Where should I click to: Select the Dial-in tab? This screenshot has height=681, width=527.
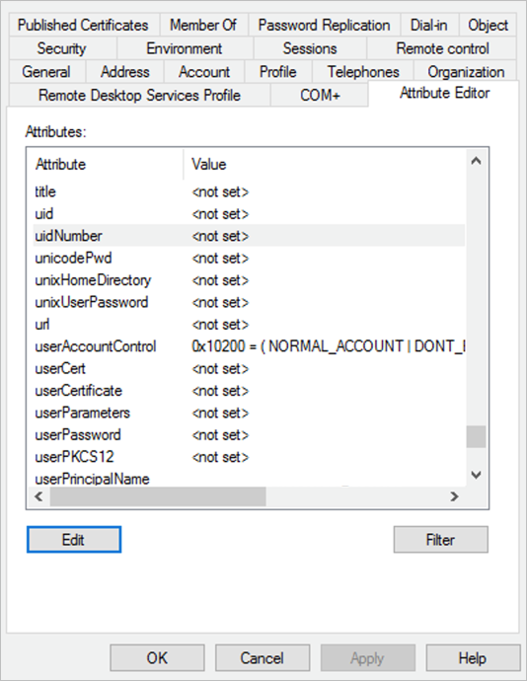point(429,25)
